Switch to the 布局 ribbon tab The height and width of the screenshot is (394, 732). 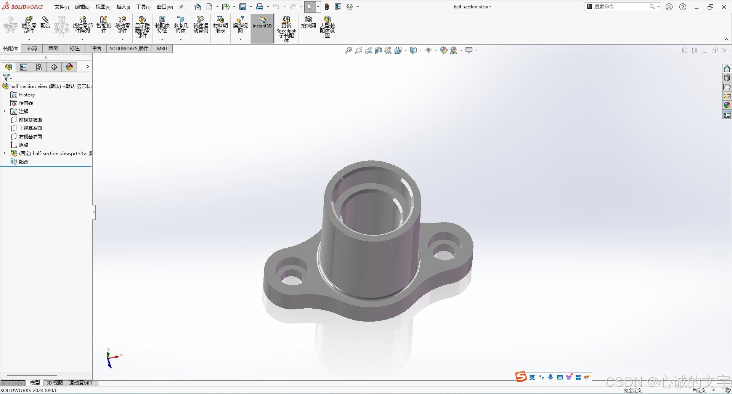pyautogui.click(x=32, y=48)
